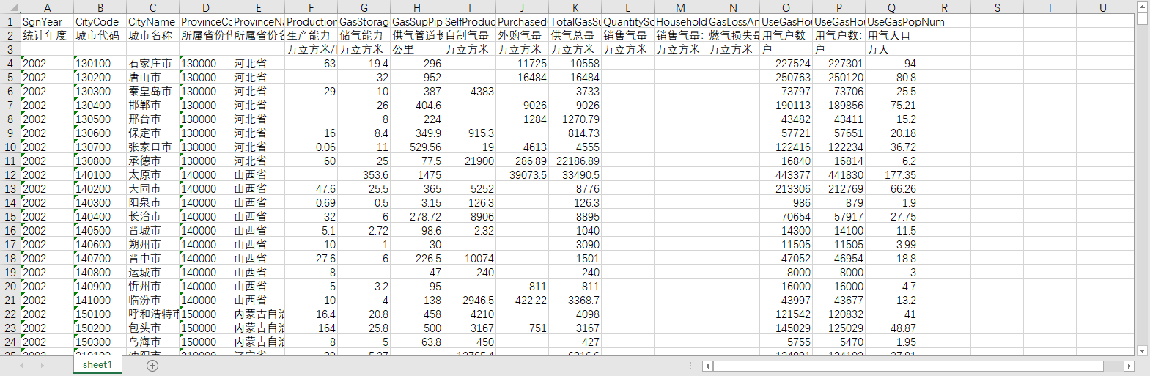Select the 乌海市 cell
The width and height of the screenshot is (1150, 376).
[x=152, y=342]
